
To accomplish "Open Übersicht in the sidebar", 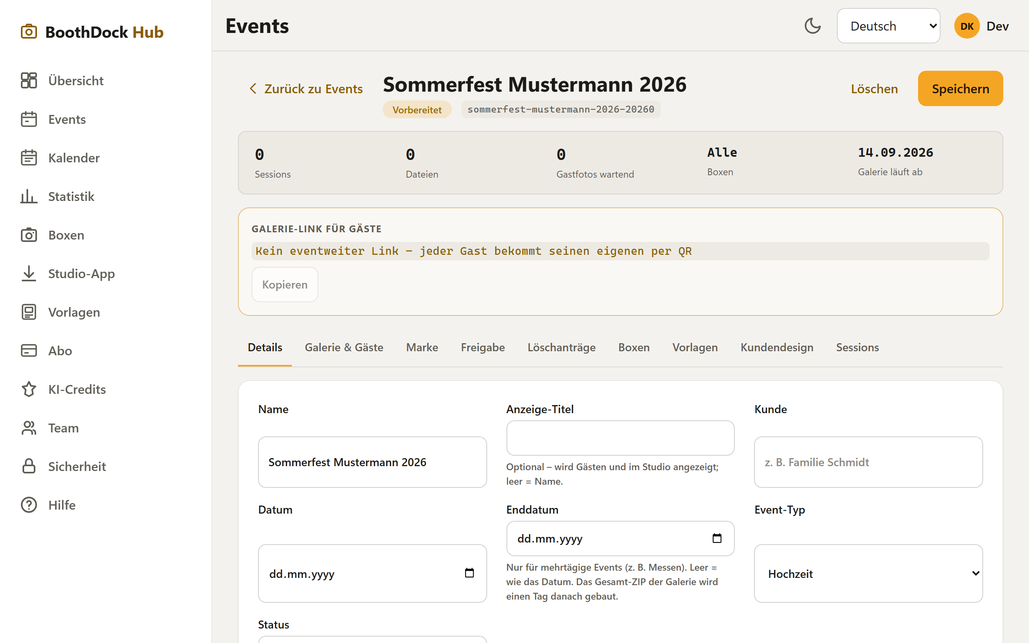I will coord(76,80).
